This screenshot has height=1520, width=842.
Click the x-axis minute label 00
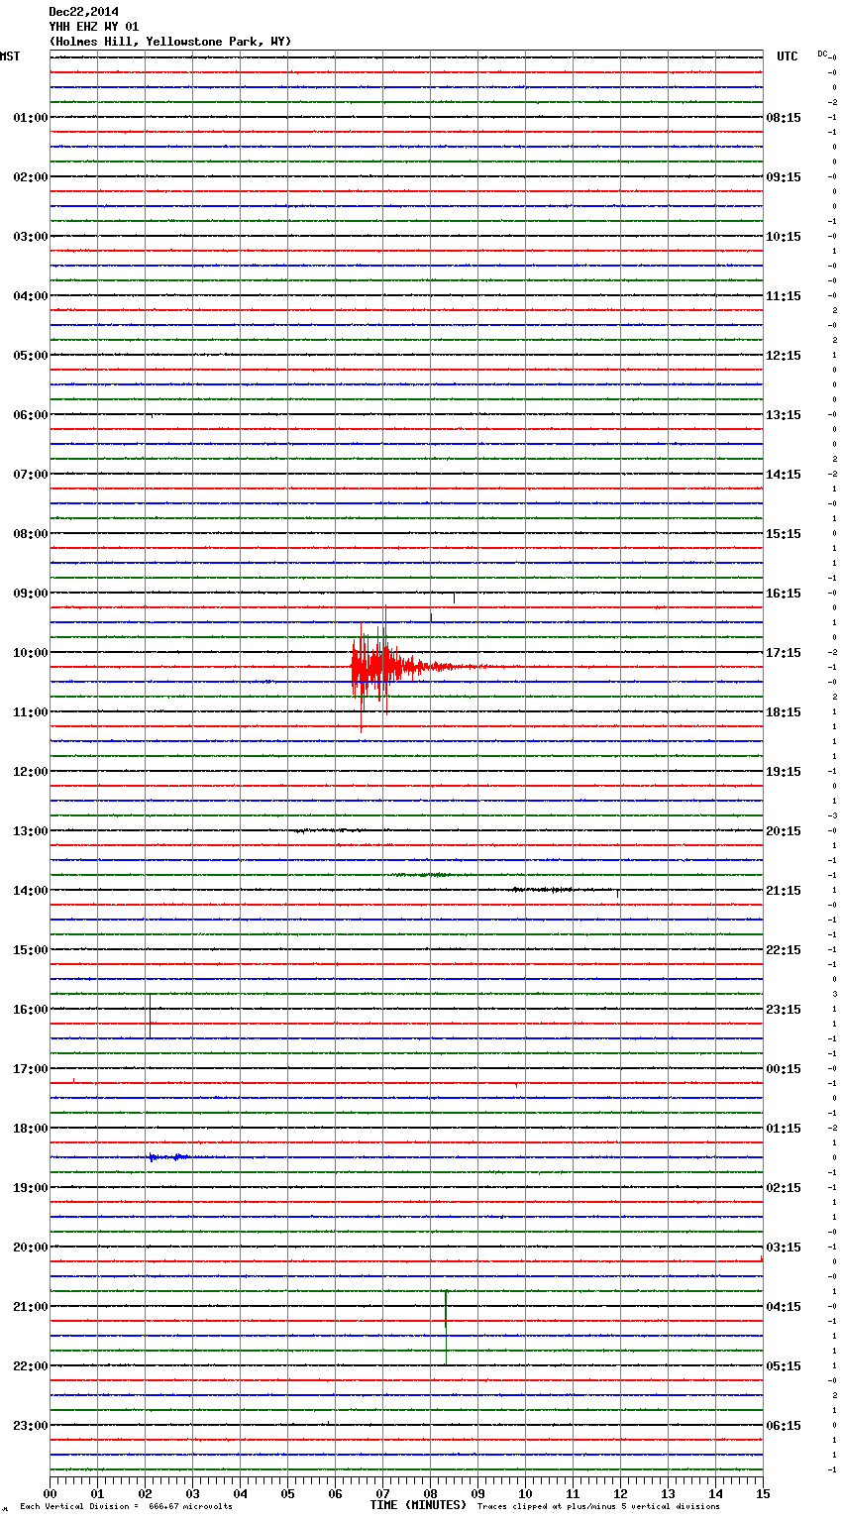coord(50,1493)
